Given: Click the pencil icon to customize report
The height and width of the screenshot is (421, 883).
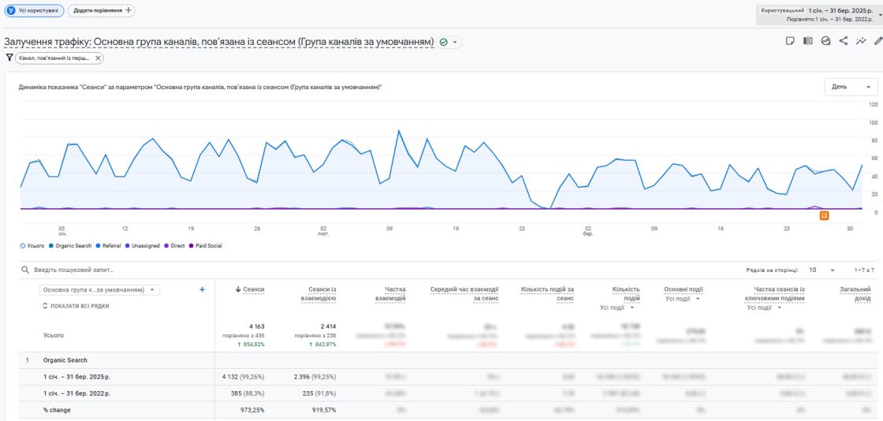Looking at the screenshot, I should 878,41.
